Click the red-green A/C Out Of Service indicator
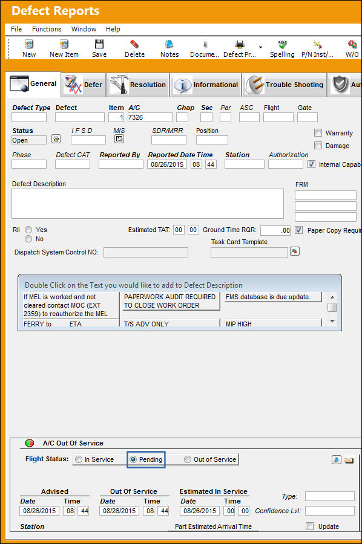Viewport: 362px width, 544px height. (x=30, y=443)
